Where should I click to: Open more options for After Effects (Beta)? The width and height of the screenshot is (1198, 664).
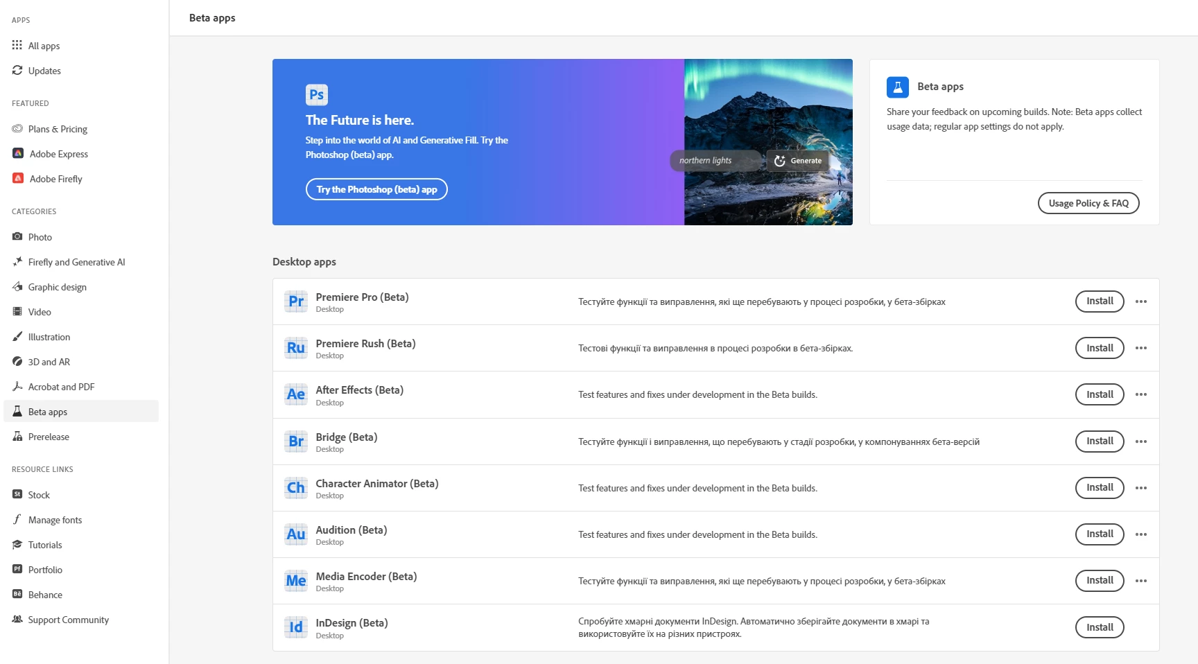(x=1141, y=394)
